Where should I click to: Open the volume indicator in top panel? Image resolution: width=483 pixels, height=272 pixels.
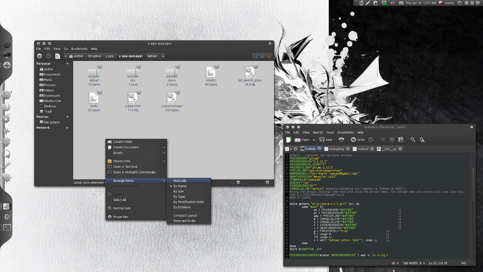(392, 3)
